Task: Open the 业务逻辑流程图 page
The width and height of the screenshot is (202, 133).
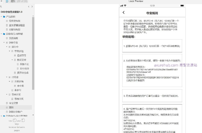Action: 17,25
